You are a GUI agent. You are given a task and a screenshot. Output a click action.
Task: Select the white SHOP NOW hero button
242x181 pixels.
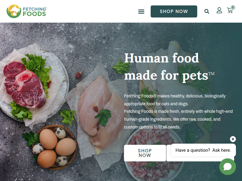(145, 153)
